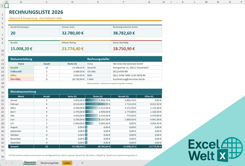Select the August month cell
245x166 pixels.
pos(21,127)
